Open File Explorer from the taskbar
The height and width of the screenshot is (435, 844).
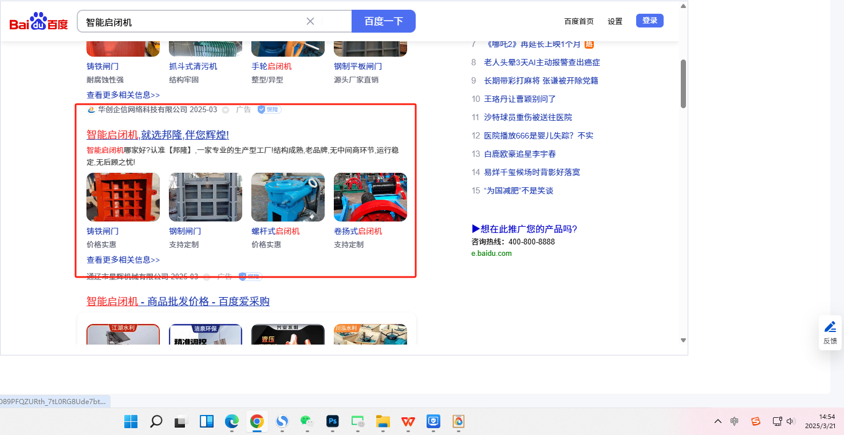[x=382, y=422]
